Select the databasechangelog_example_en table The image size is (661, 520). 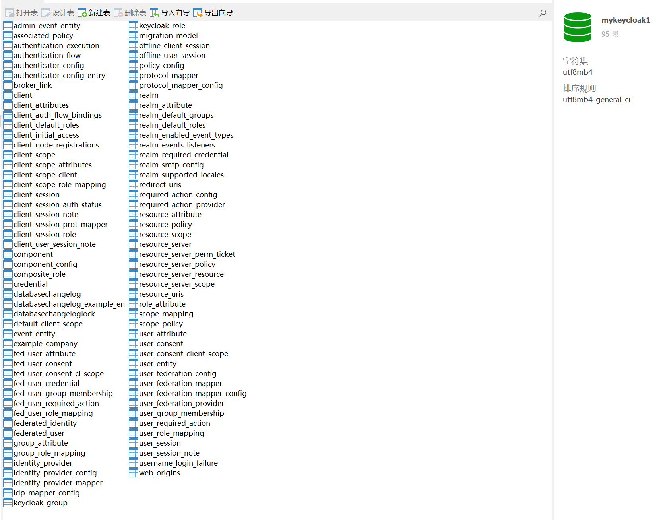pos(69,304)
